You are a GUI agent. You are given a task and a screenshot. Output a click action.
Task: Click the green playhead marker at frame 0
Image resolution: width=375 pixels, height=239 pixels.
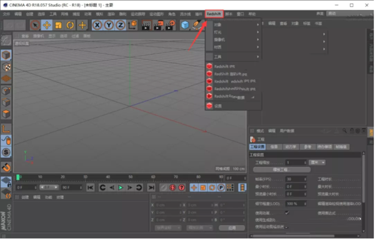pyautogui.click(x=18, y=178)
